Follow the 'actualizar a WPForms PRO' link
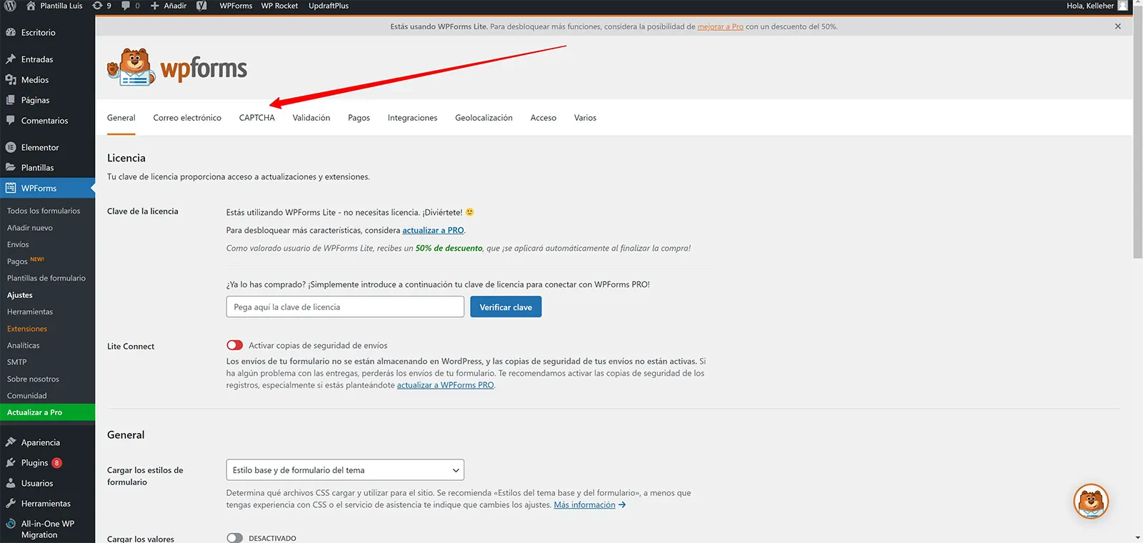 pyautogui.click(x=445, y=385)
